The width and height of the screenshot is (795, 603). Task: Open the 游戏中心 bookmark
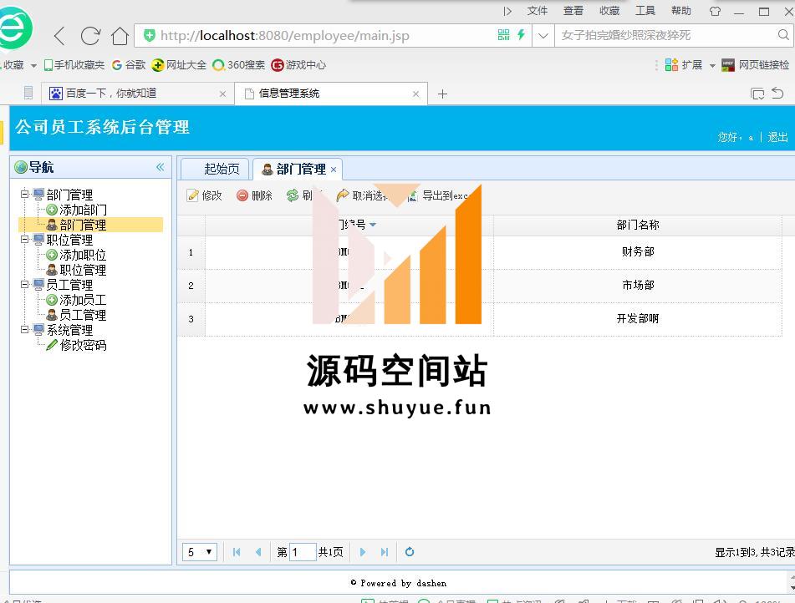(x=298, y=65)
